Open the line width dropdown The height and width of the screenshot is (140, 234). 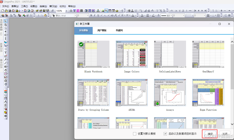coord(184,15)
